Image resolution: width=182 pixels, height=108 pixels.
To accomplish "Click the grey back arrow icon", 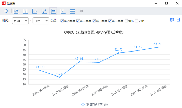I will 82,11.
